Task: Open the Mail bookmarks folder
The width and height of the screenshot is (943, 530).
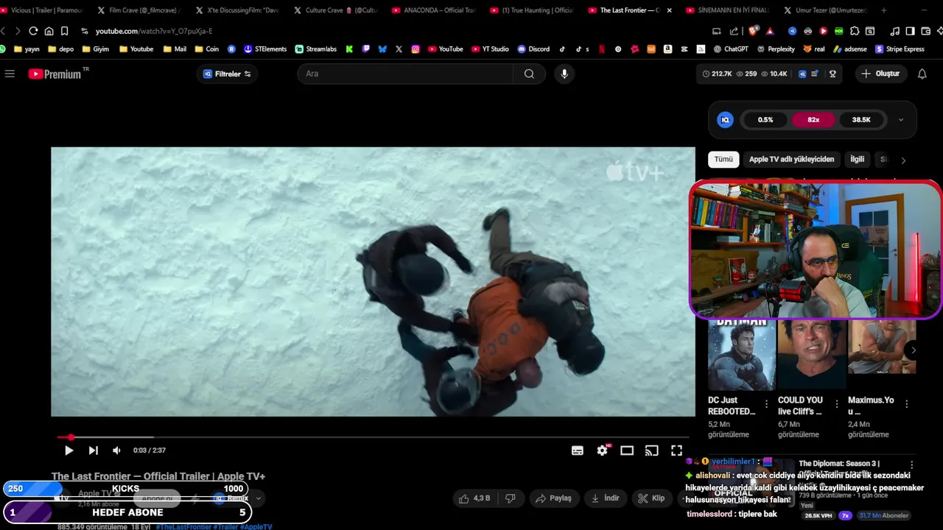Action: [175, 49]
